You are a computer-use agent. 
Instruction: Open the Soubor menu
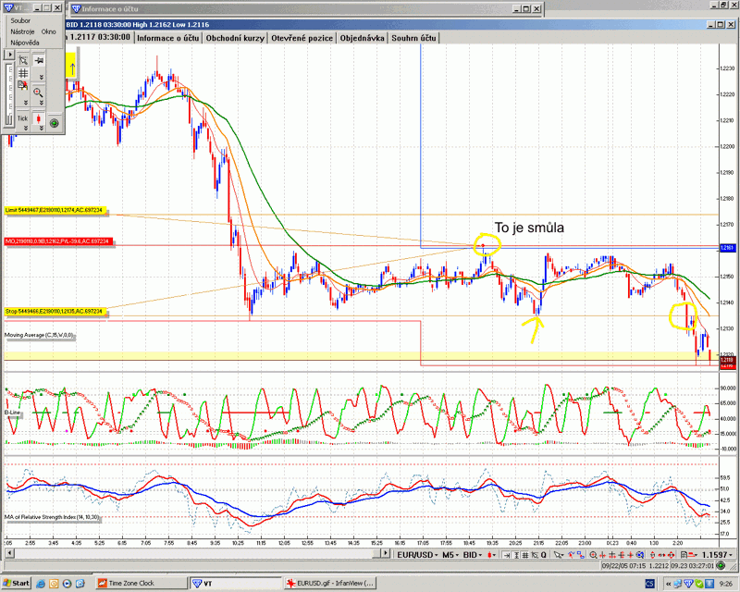20,19
